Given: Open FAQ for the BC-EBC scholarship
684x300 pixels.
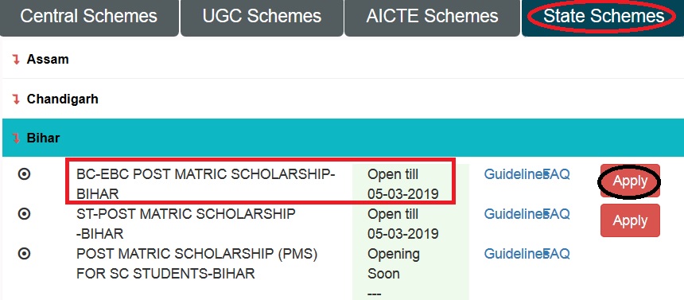Looking at the screenshot, I should click(x=558, y=174).
